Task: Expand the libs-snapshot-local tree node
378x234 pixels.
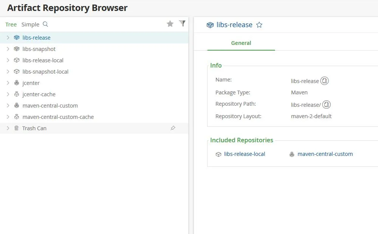Action: (x=8, y=72)
